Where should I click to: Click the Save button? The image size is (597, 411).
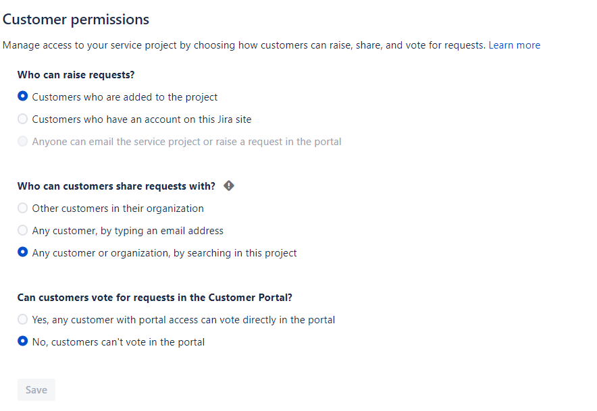(x=36, y=389)
